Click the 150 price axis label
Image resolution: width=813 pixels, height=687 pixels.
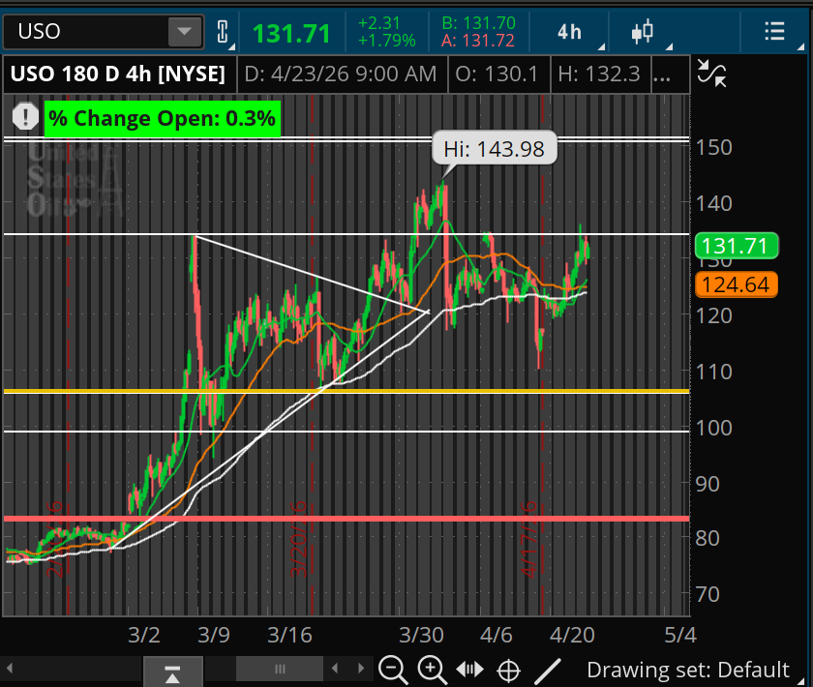click(x=714, y=148)
